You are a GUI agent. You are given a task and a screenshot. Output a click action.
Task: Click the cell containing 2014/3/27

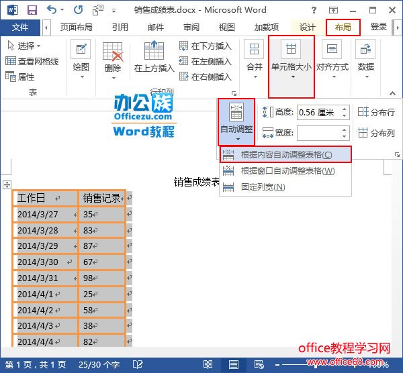(45, 214)
